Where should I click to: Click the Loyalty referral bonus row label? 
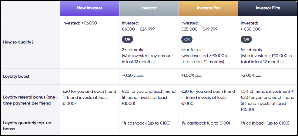click(x=30, y=100)
